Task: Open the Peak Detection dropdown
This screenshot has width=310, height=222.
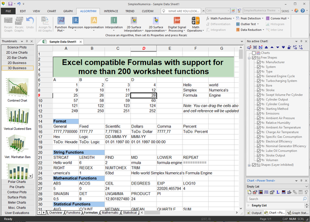Action: (x=250, y=18)
